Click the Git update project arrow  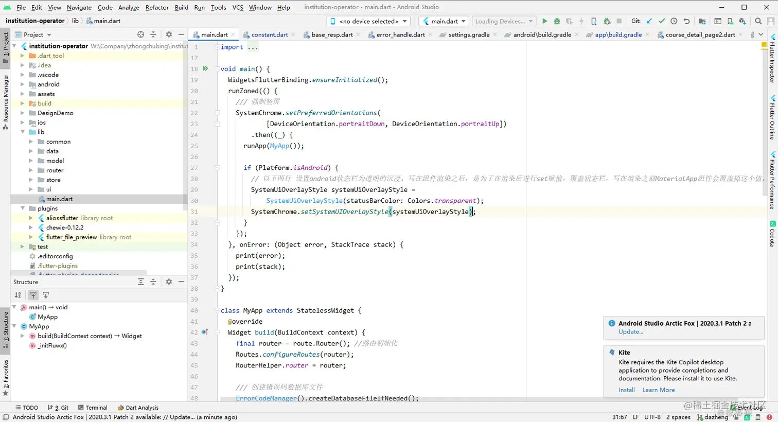click(649, 21)
